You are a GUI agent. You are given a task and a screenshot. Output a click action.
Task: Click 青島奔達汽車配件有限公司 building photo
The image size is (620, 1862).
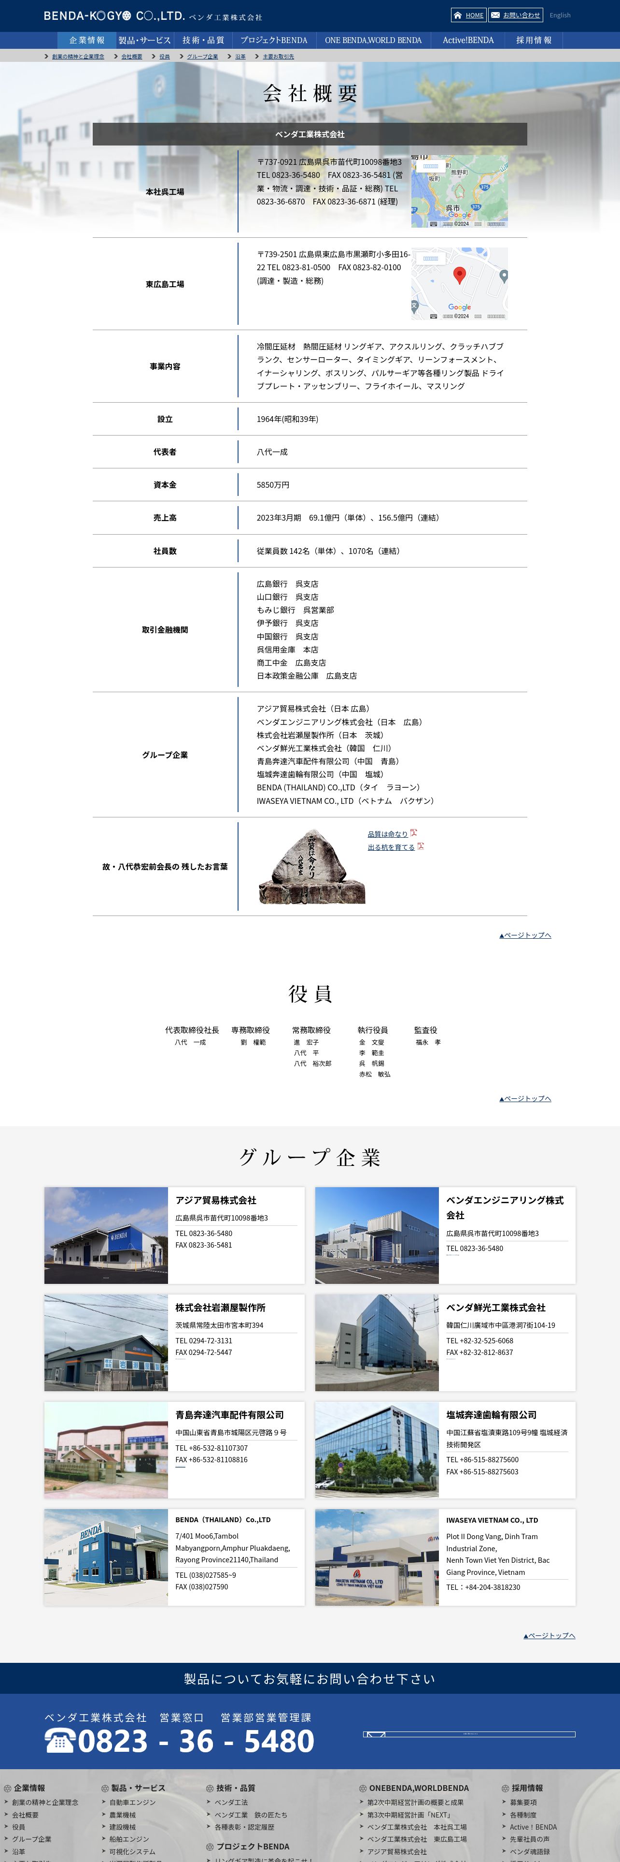tap(106, 1450)
